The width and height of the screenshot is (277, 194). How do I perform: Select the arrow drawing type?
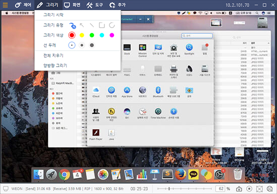(x=82, y=25)
